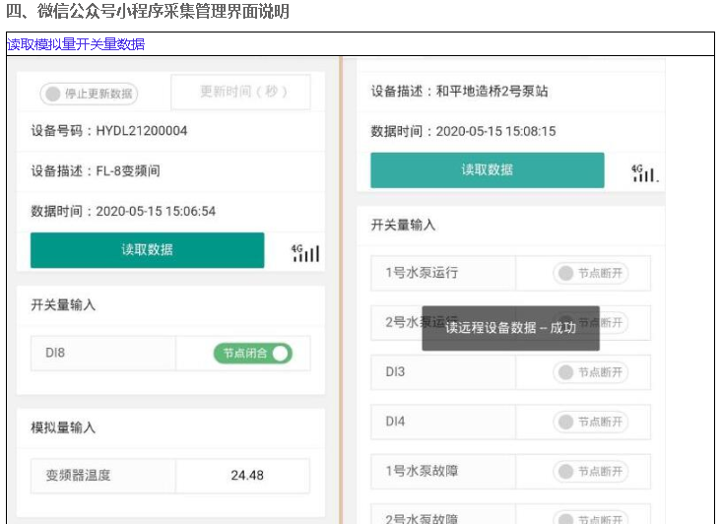Click the 更新时间（秒）input field
This screenshot has height=524, width=721.
pyautogui.click(x=241, y=92)
